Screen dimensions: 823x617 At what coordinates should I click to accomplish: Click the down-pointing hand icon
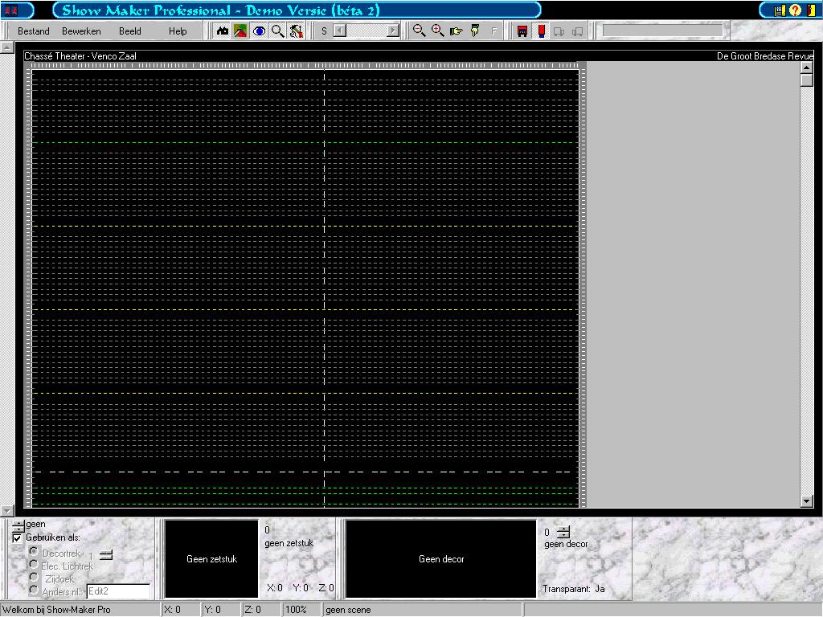click(475, 31)
